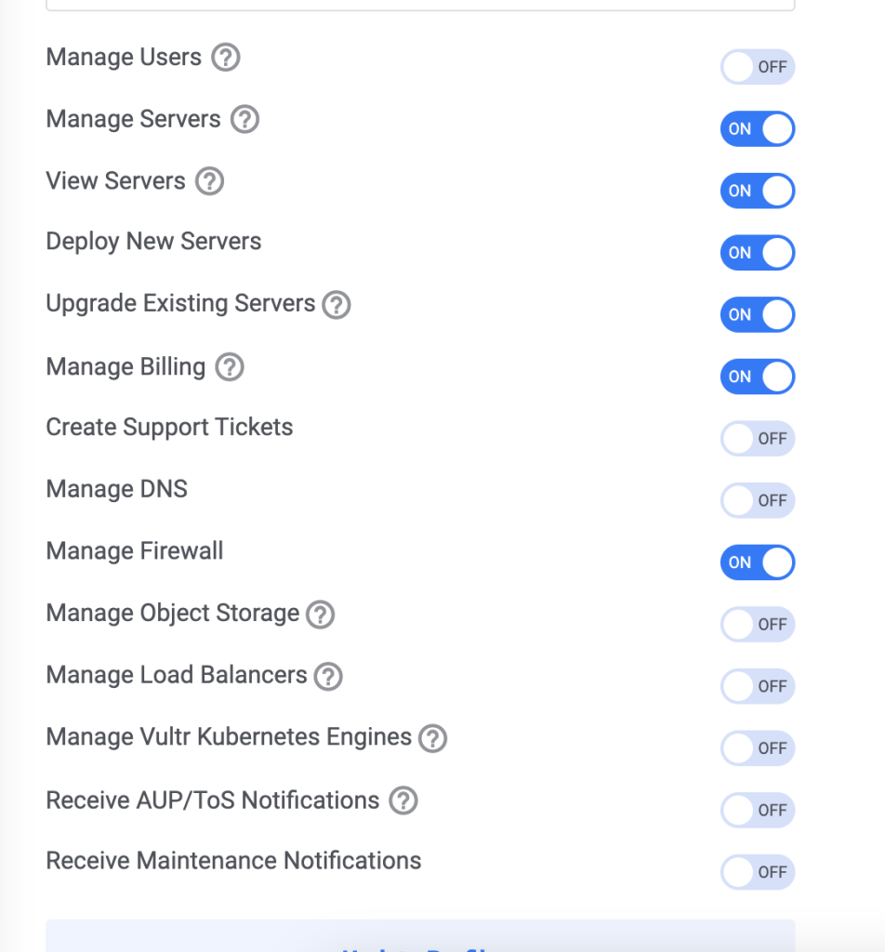Viewport: 885px width, 952px height.
Task: Click help icon beside Receive AUP/ToS Notifications
Action: pyautogui.click(x=403, y=800)
